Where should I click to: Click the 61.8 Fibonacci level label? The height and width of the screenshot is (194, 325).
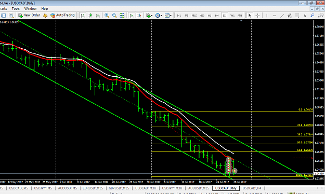click(x=305, y=150)
